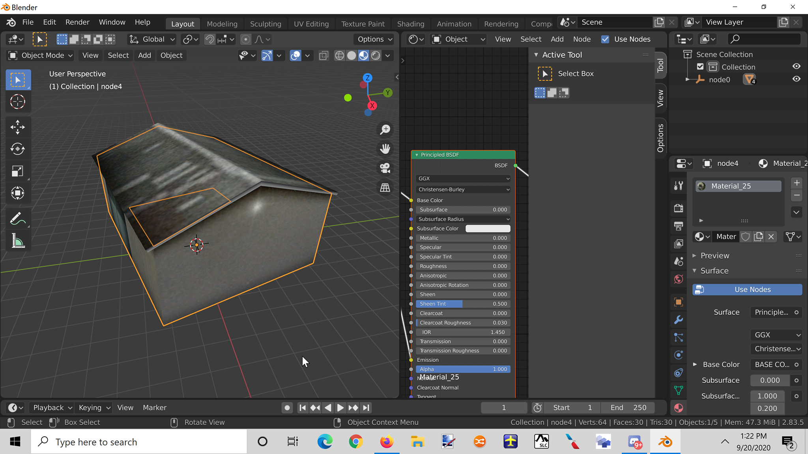Screen dimensions: 808x454
Task: Activate the Rotate tool
Action: pos(18,149)
